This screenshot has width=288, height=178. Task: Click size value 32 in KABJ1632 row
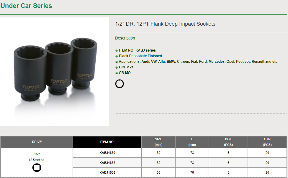point(158,163)
